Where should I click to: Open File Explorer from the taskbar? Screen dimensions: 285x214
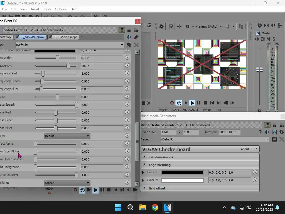click(x=143, y=207)
